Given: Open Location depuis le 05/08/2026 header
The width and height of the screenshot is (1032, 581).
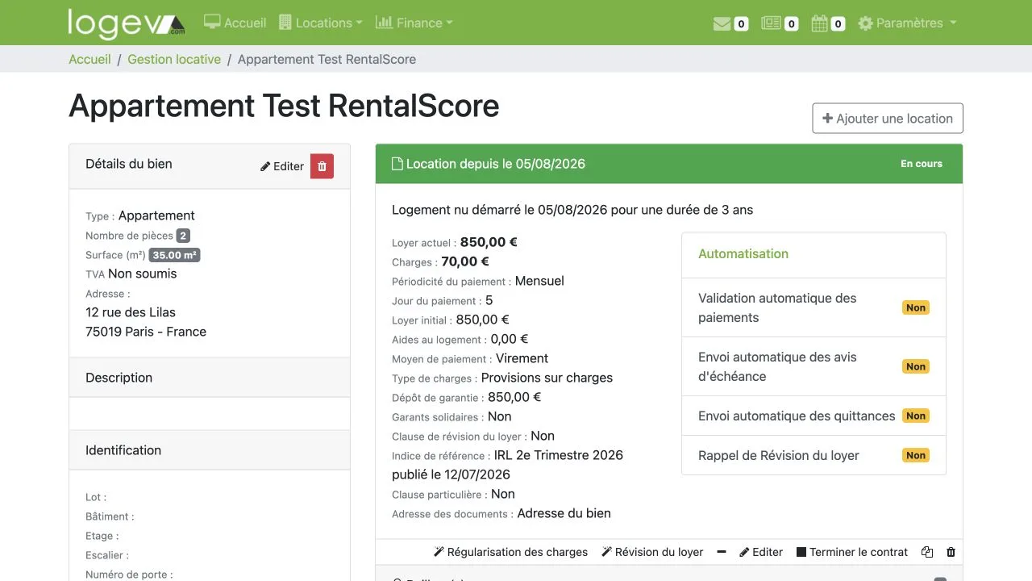Looking at the screenshot, I should [x=496, y=164].
